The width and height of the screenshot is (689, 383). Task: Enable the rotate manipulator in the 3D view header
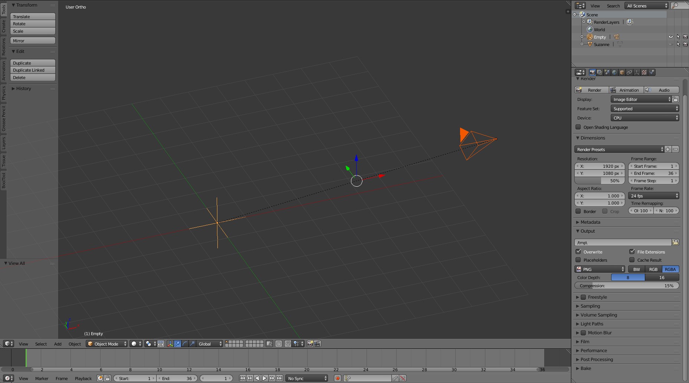185,344
